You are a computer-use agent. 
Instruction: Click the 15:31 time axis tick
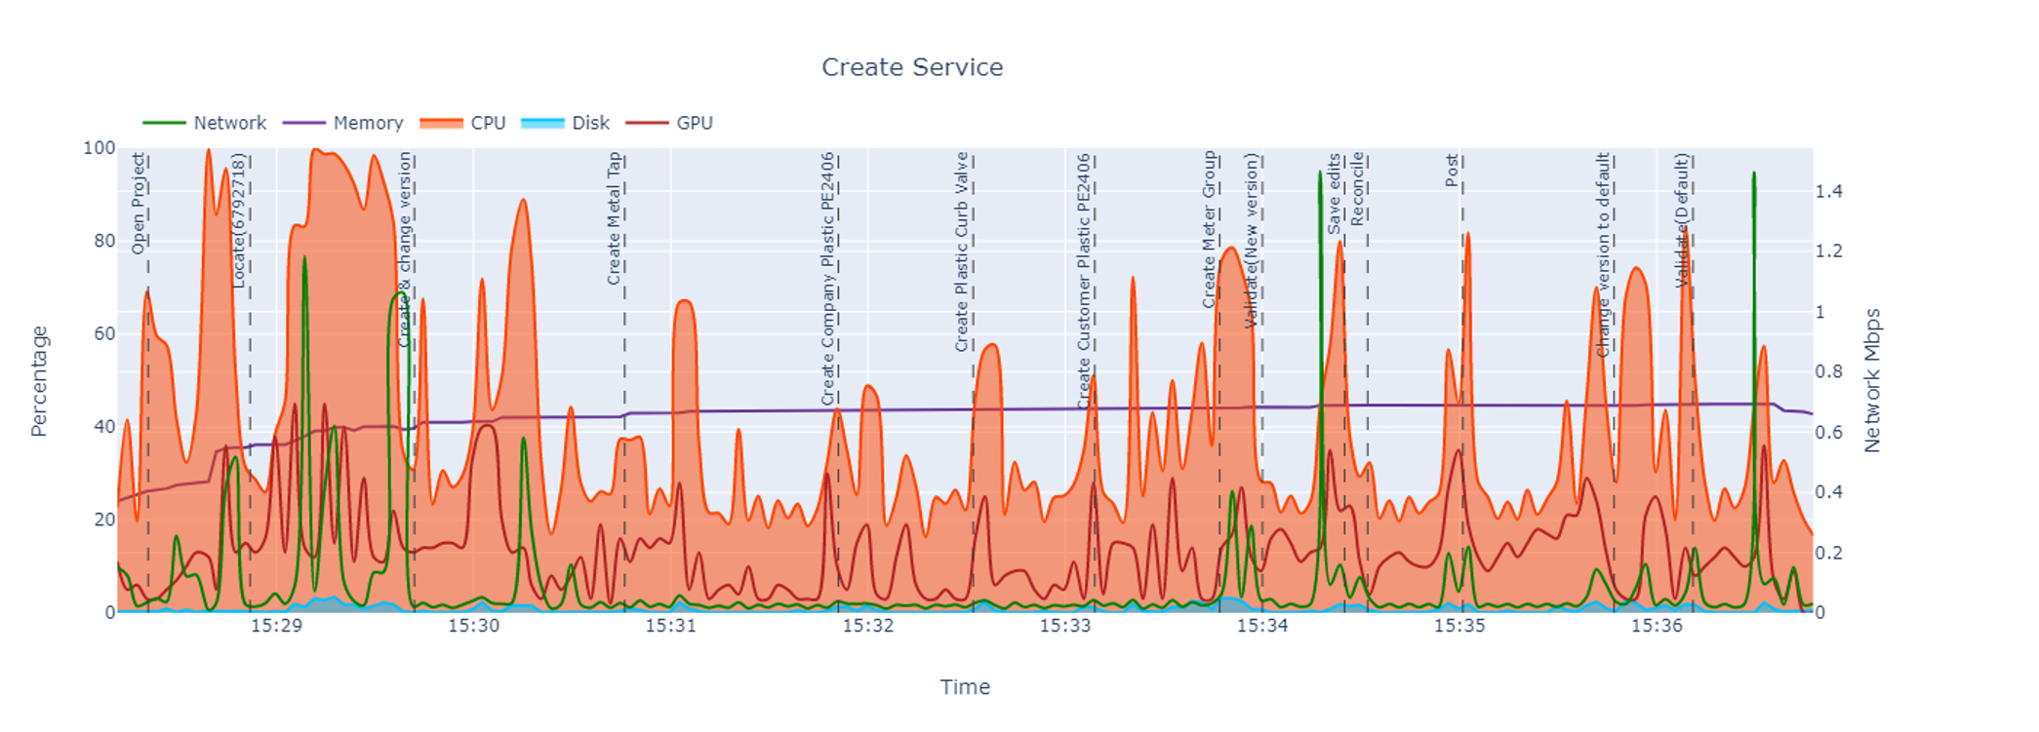[671, 626]
